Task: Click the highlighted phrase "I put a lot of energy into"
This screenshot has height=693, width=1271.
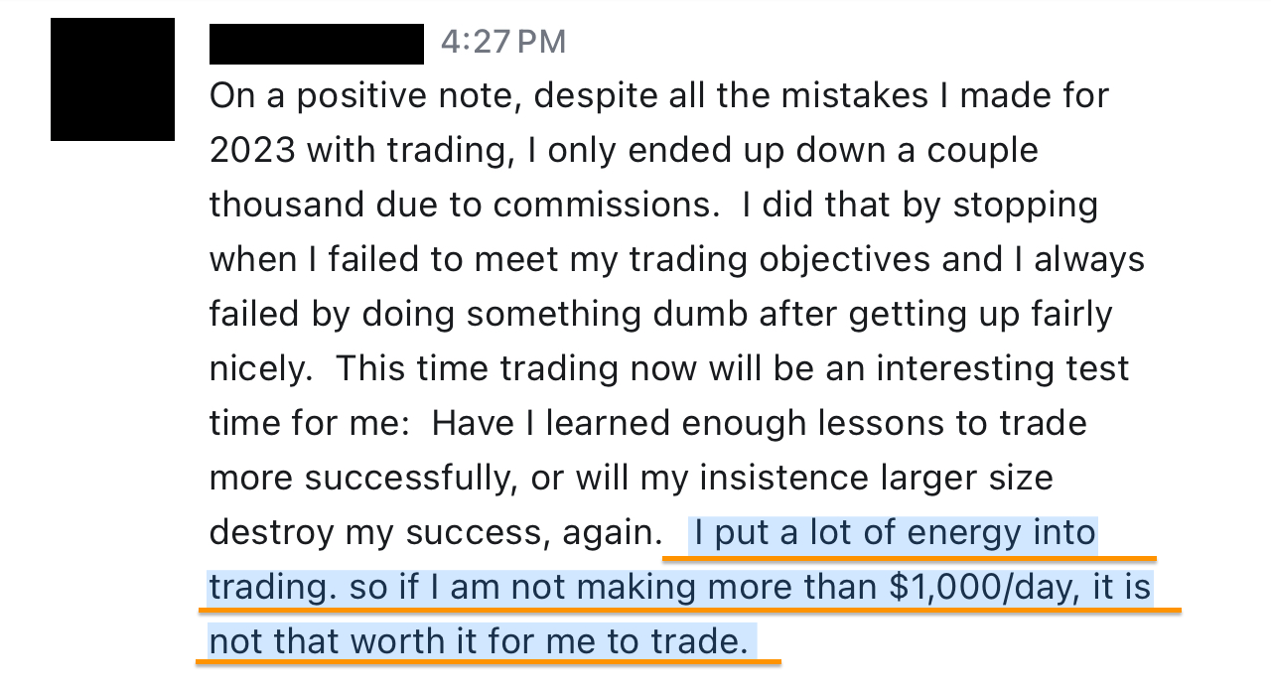Action: pos(895,533)
